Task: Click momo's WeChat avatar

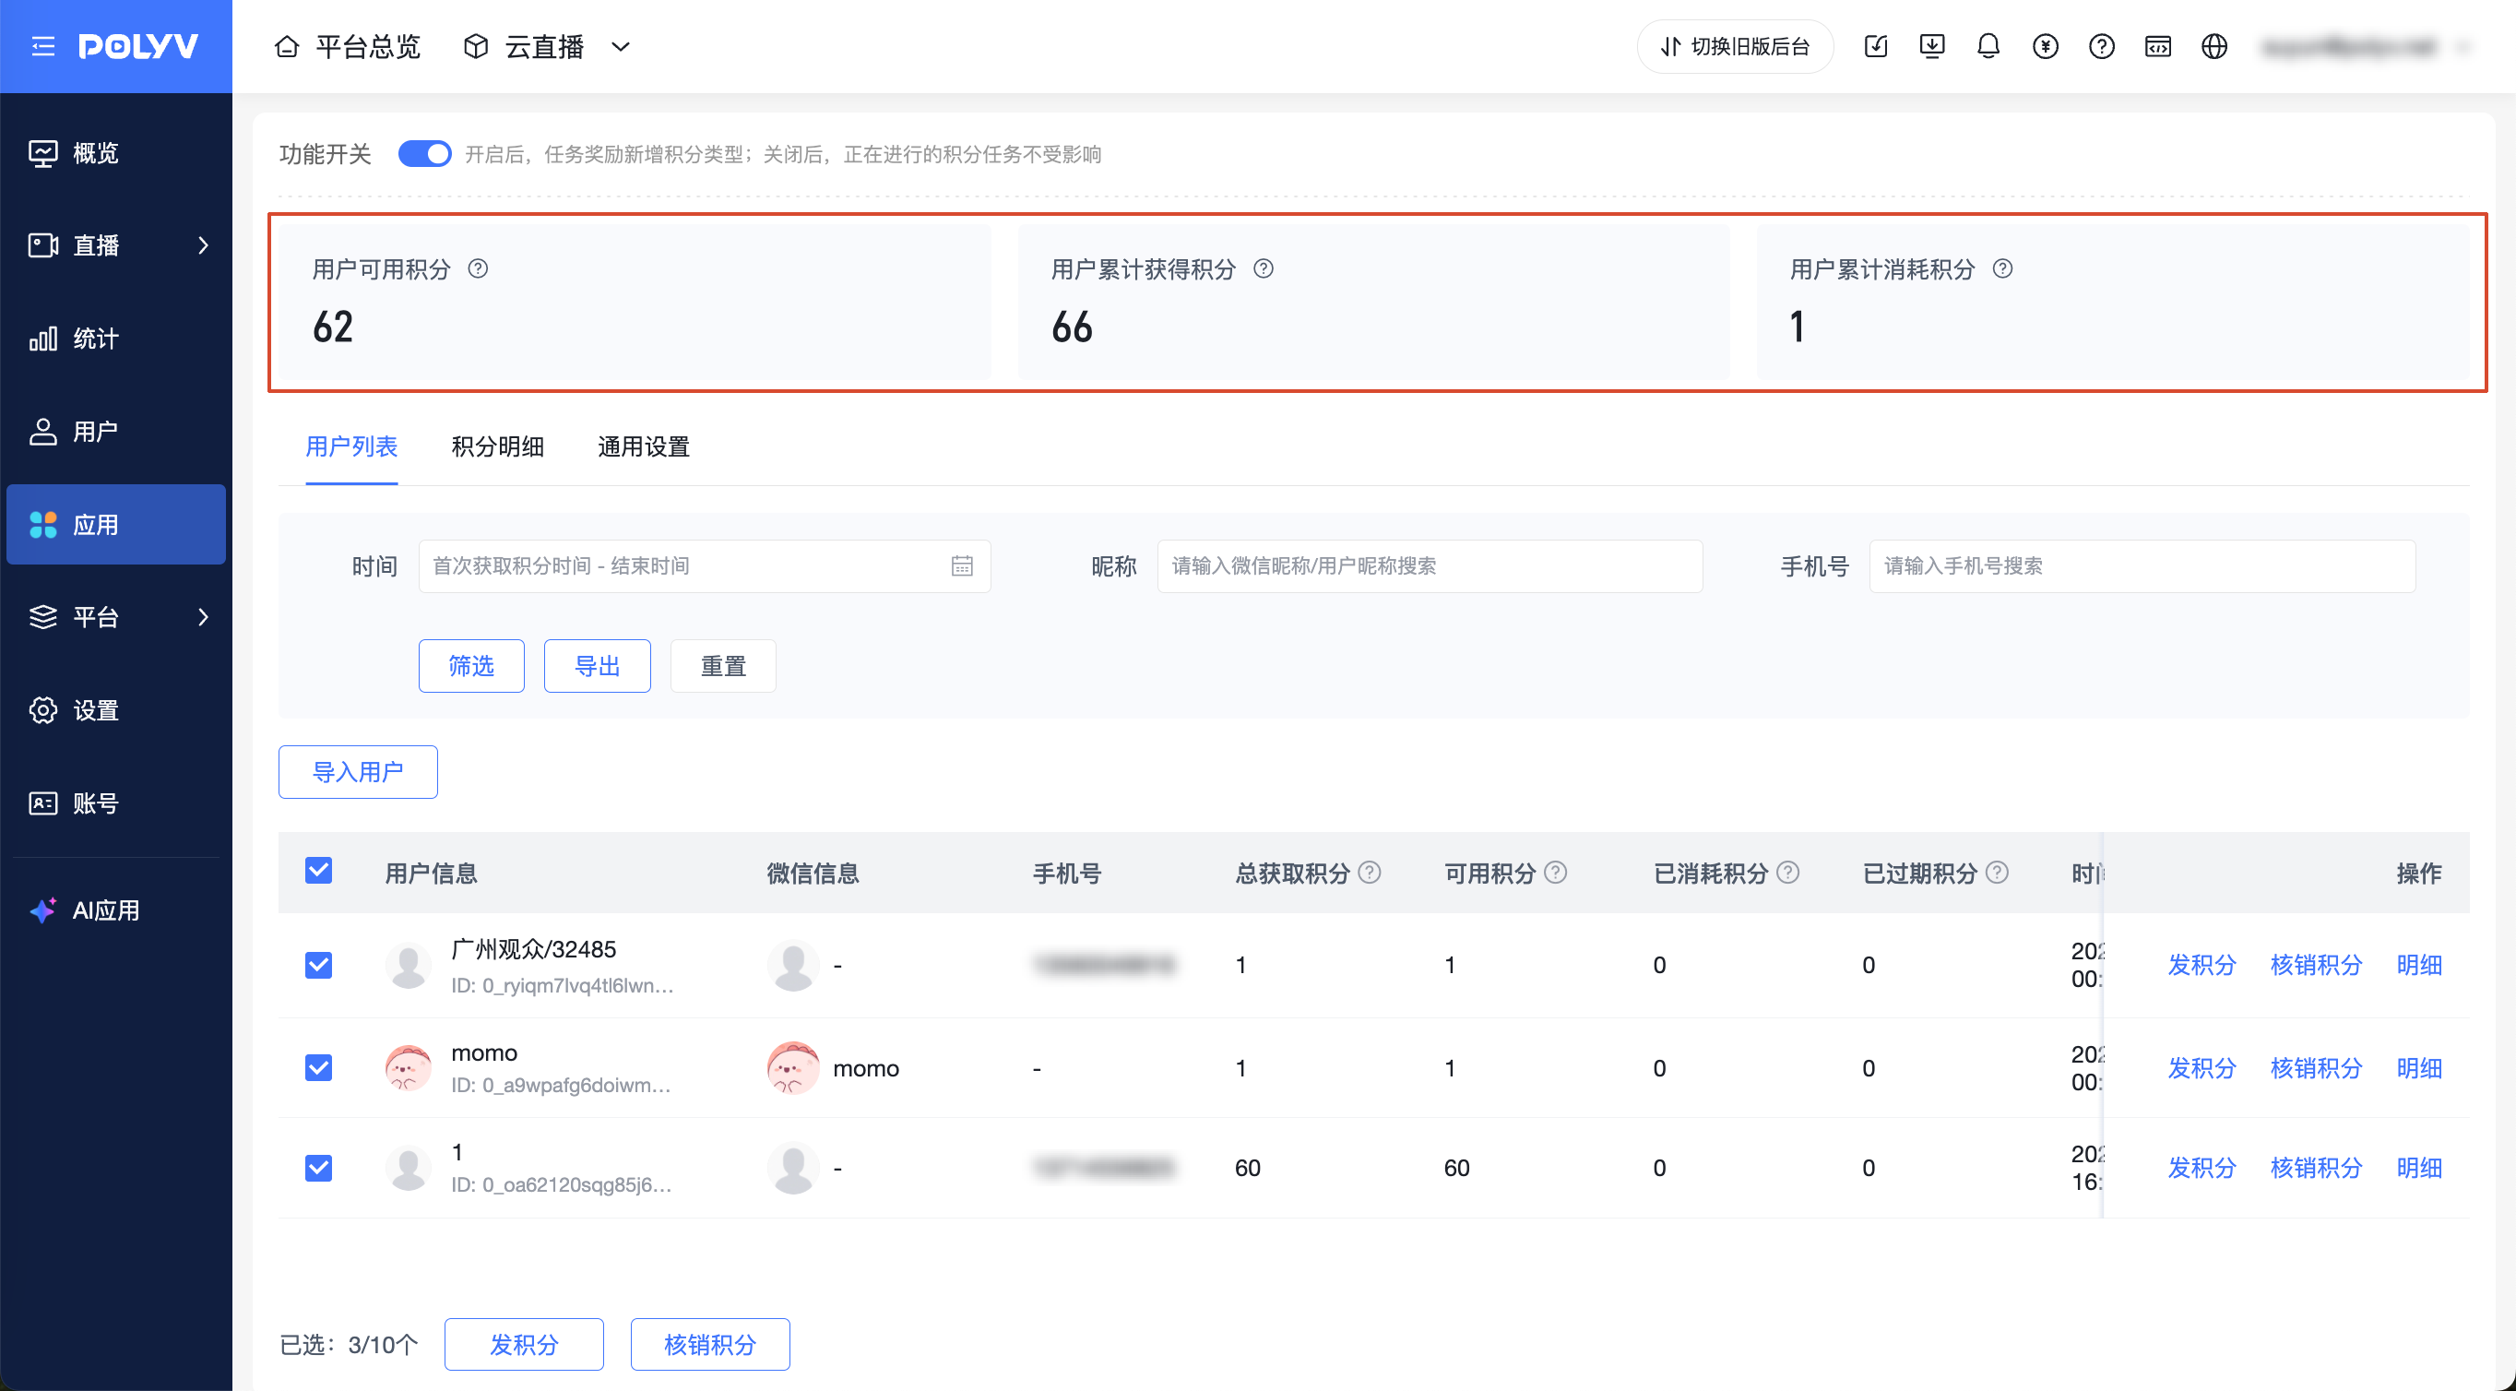Action: (x=793, y=1067)
